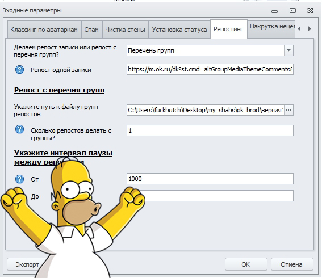Select the Чистка стены tab

coord(125,30)
